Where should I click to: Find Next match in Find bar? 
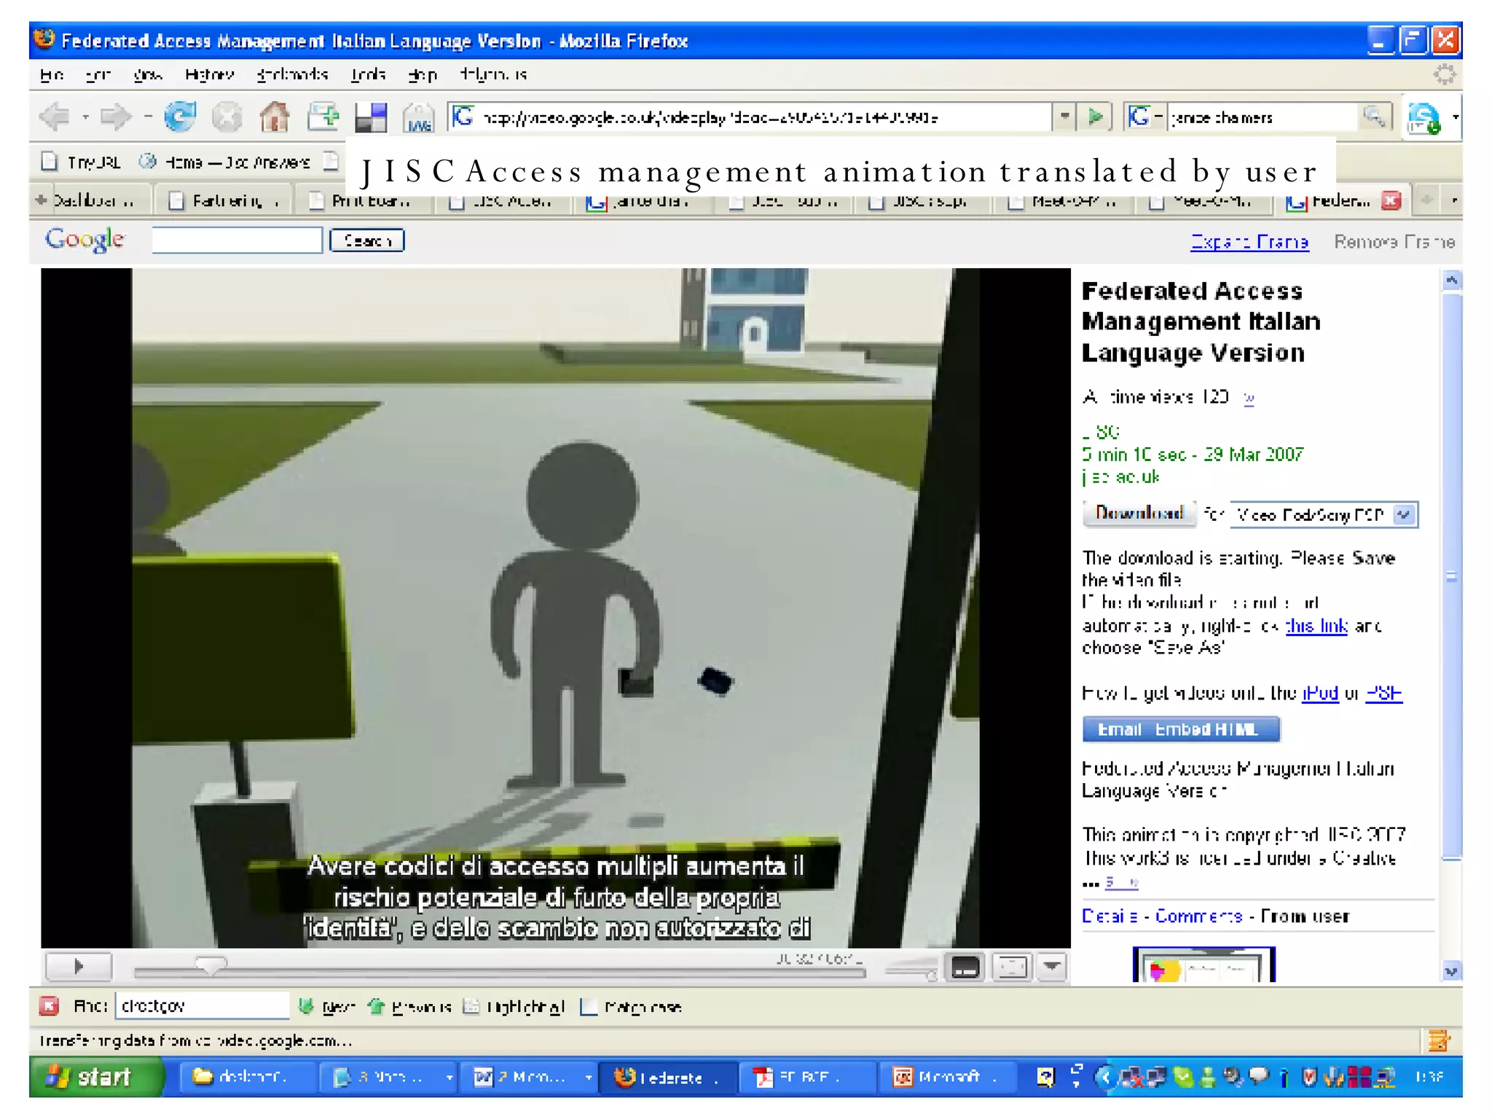click(327, 1007)
